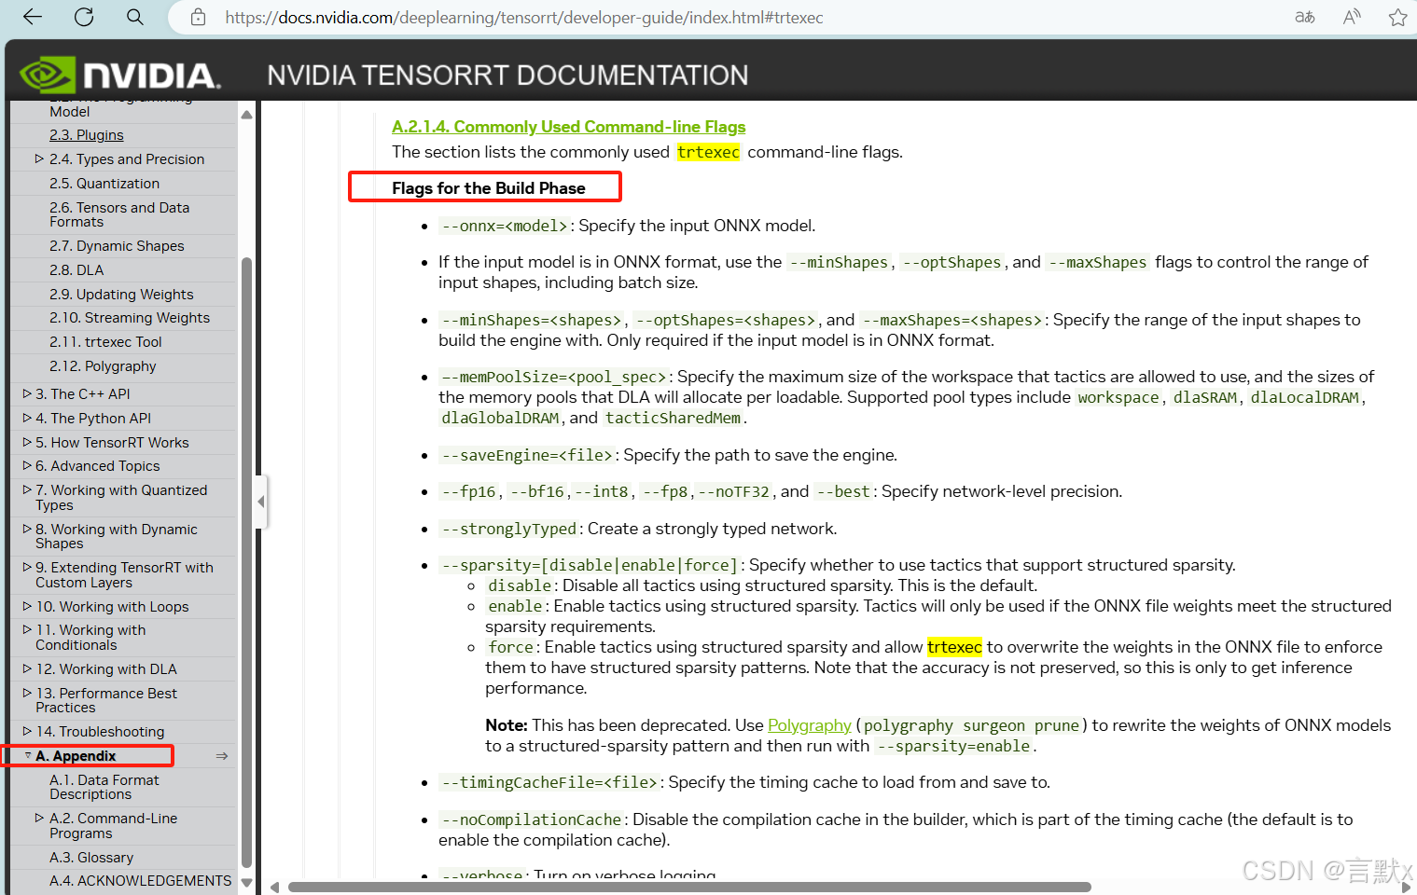Open 2.8. DLA in sidebar
This screenshot has width=1417, height=895.
[76, 270]
